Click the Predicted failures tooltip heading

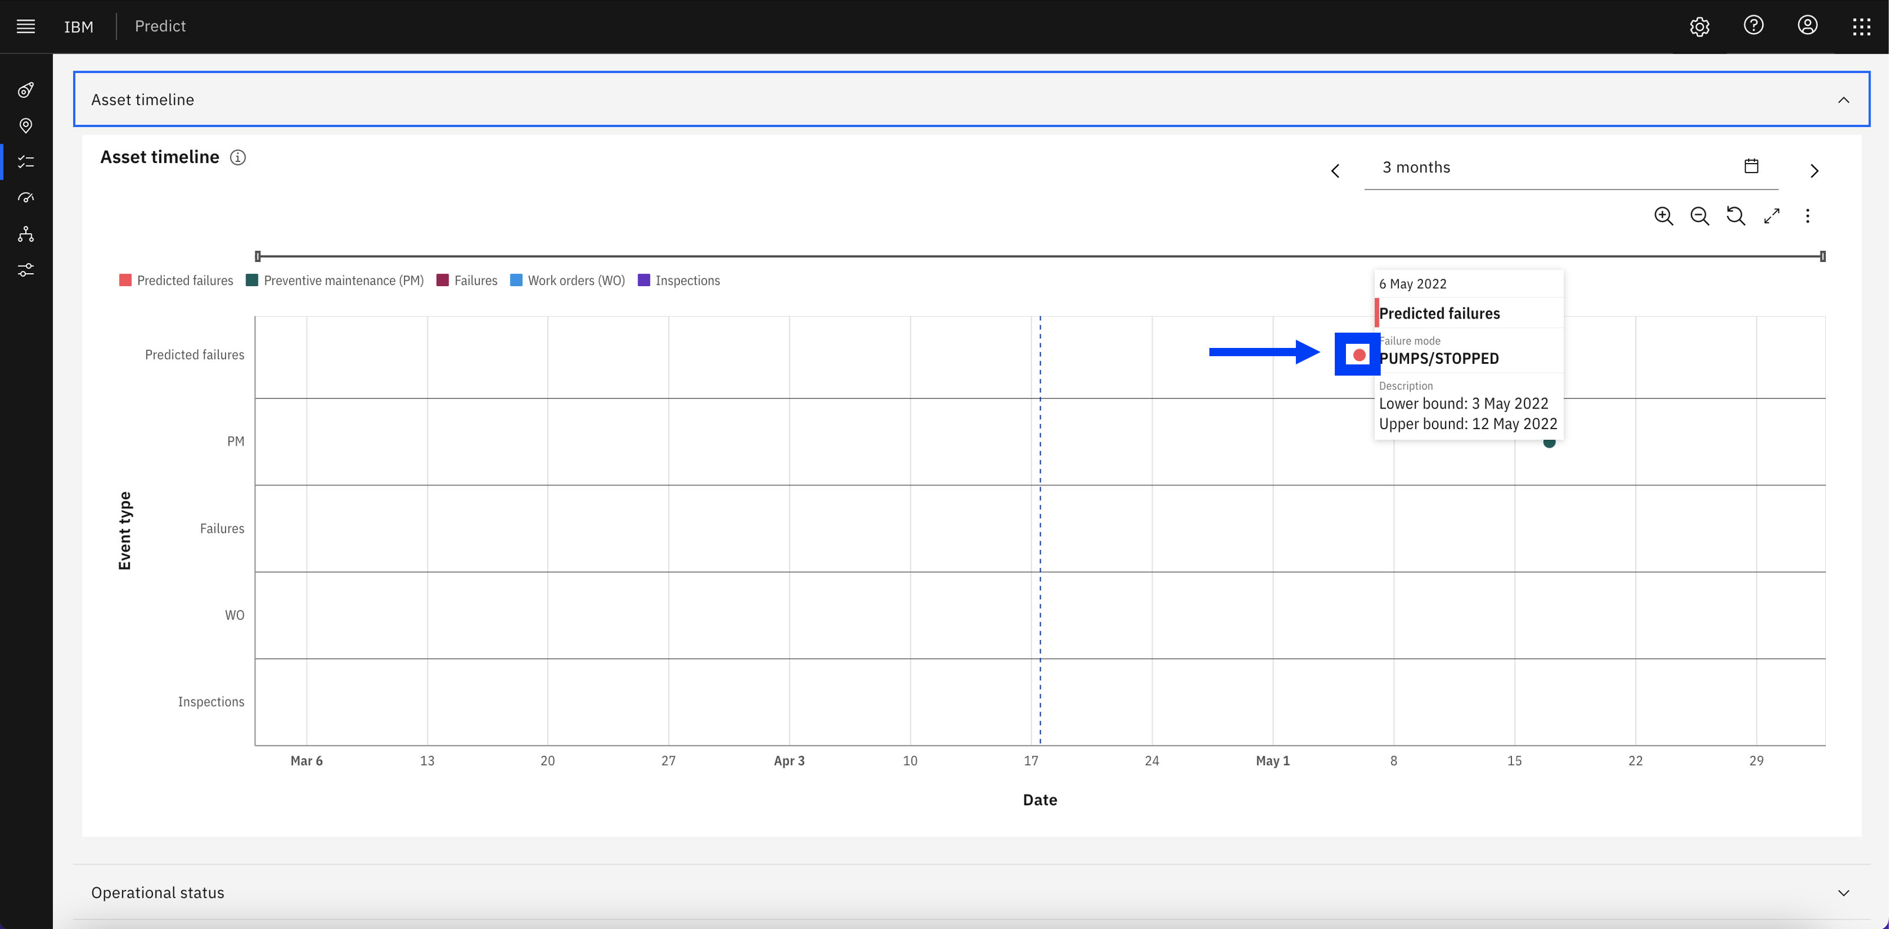[x=1440, y=314]
